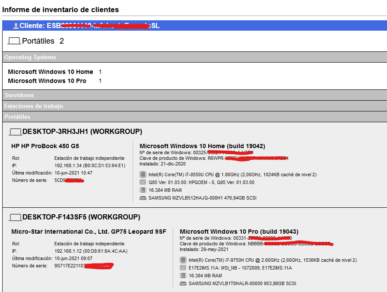Viewport: 387px width, 292px height.
Task: Click the HP section's Estación de trabajo independiente value
Action: pyautogui.click(x=89, y=158)
